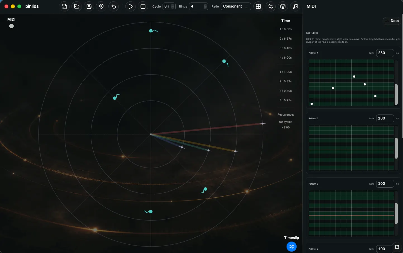403x253 pixels.
Task: Click the highest white dot in Pattern 1 grid
Action: coord(354,77)
